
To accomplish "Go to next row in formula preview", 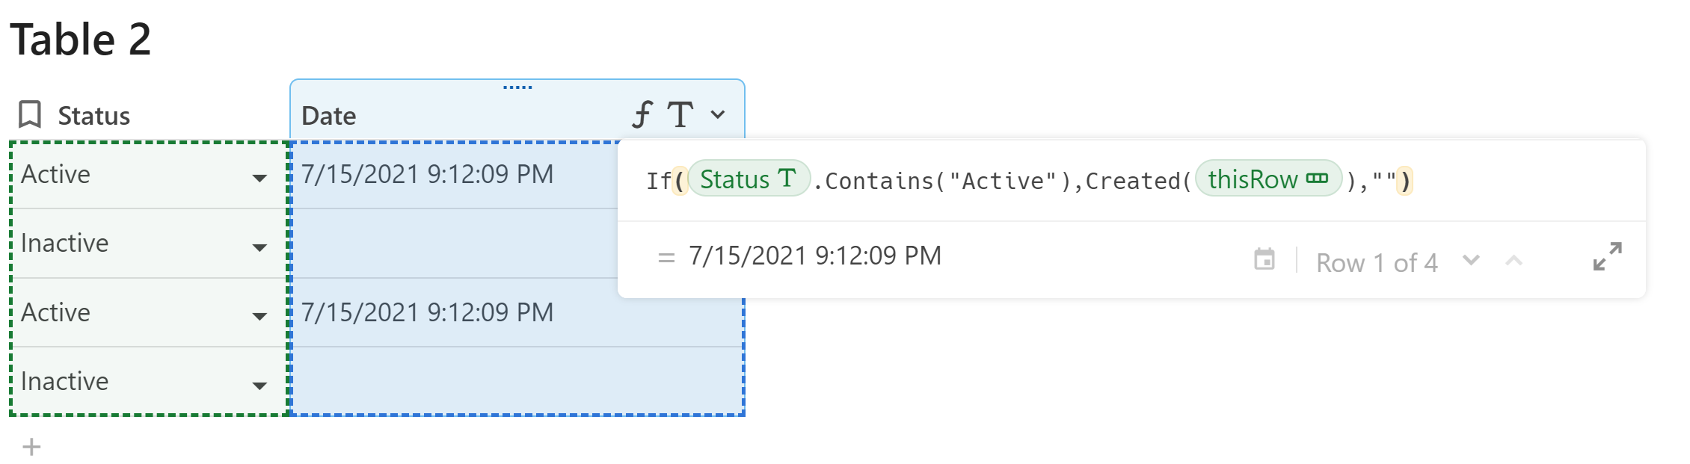I will (x=1471, y=261).
